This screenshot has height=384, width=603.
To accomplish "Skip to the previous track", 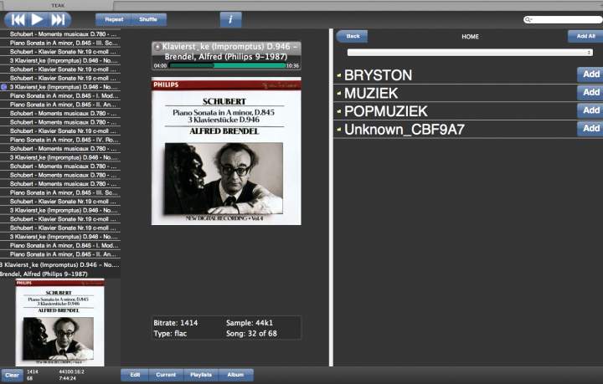I will [18, 19].
